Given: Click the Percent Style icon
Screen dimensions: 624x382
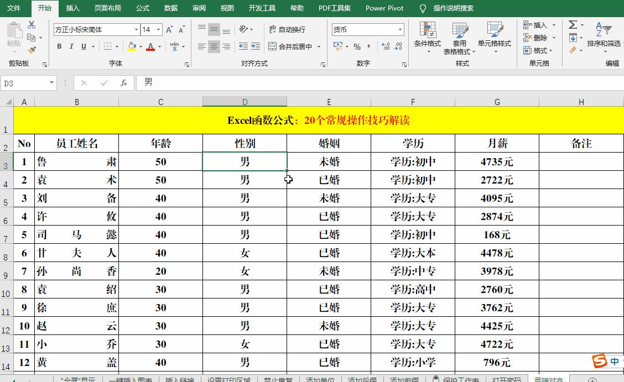Looking at the screenshot, I should [357, 45].
